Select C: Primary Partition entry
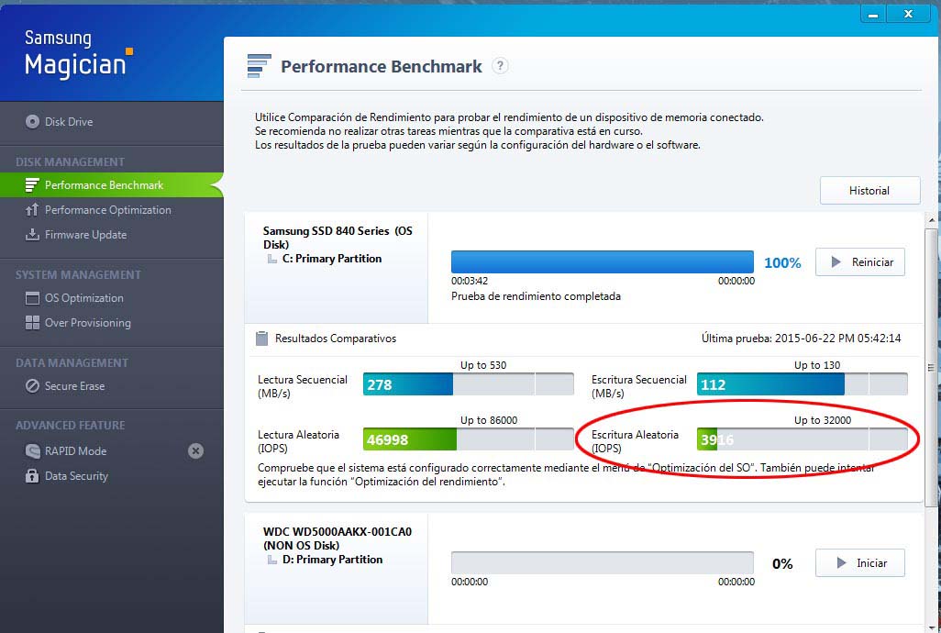Viewport: 941px width, 633px height. coord(331,259)
